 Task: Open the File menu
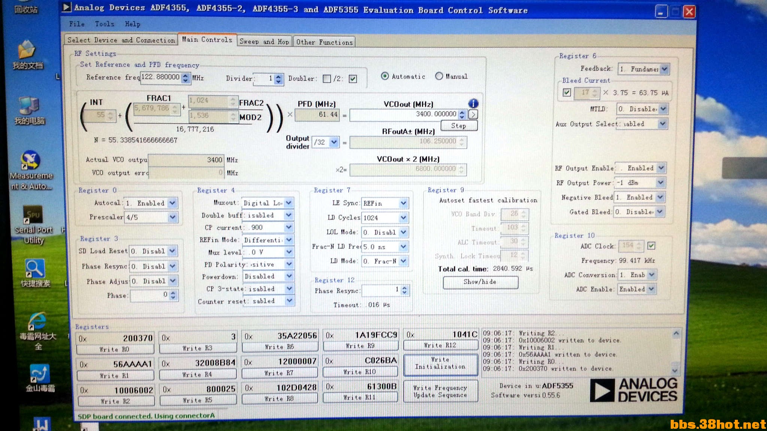point(77,24)
